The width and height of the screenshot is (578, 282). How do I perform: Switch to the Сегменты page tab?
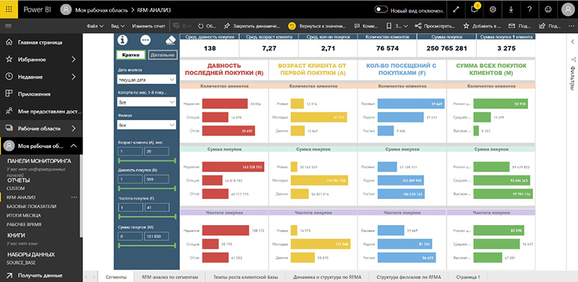click(116, 277)
